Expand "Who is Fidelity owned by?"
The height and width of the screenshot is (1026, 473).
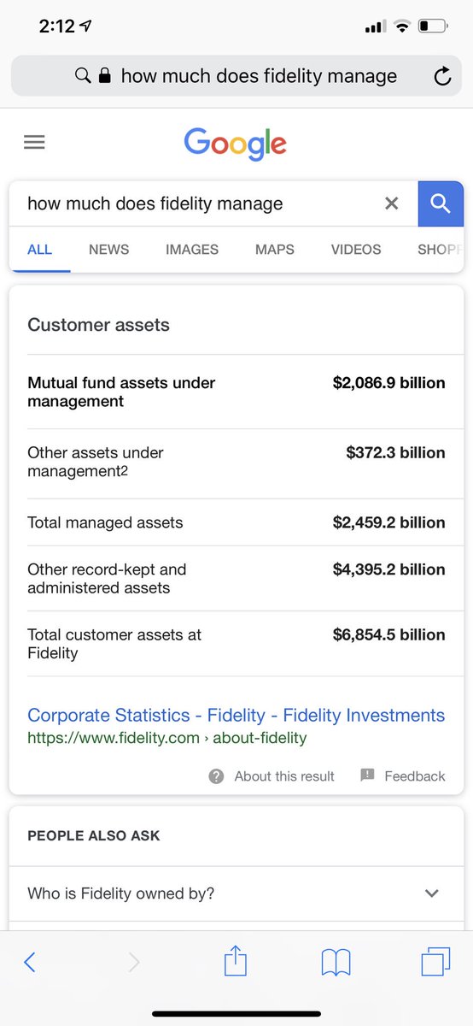point(236,893)
